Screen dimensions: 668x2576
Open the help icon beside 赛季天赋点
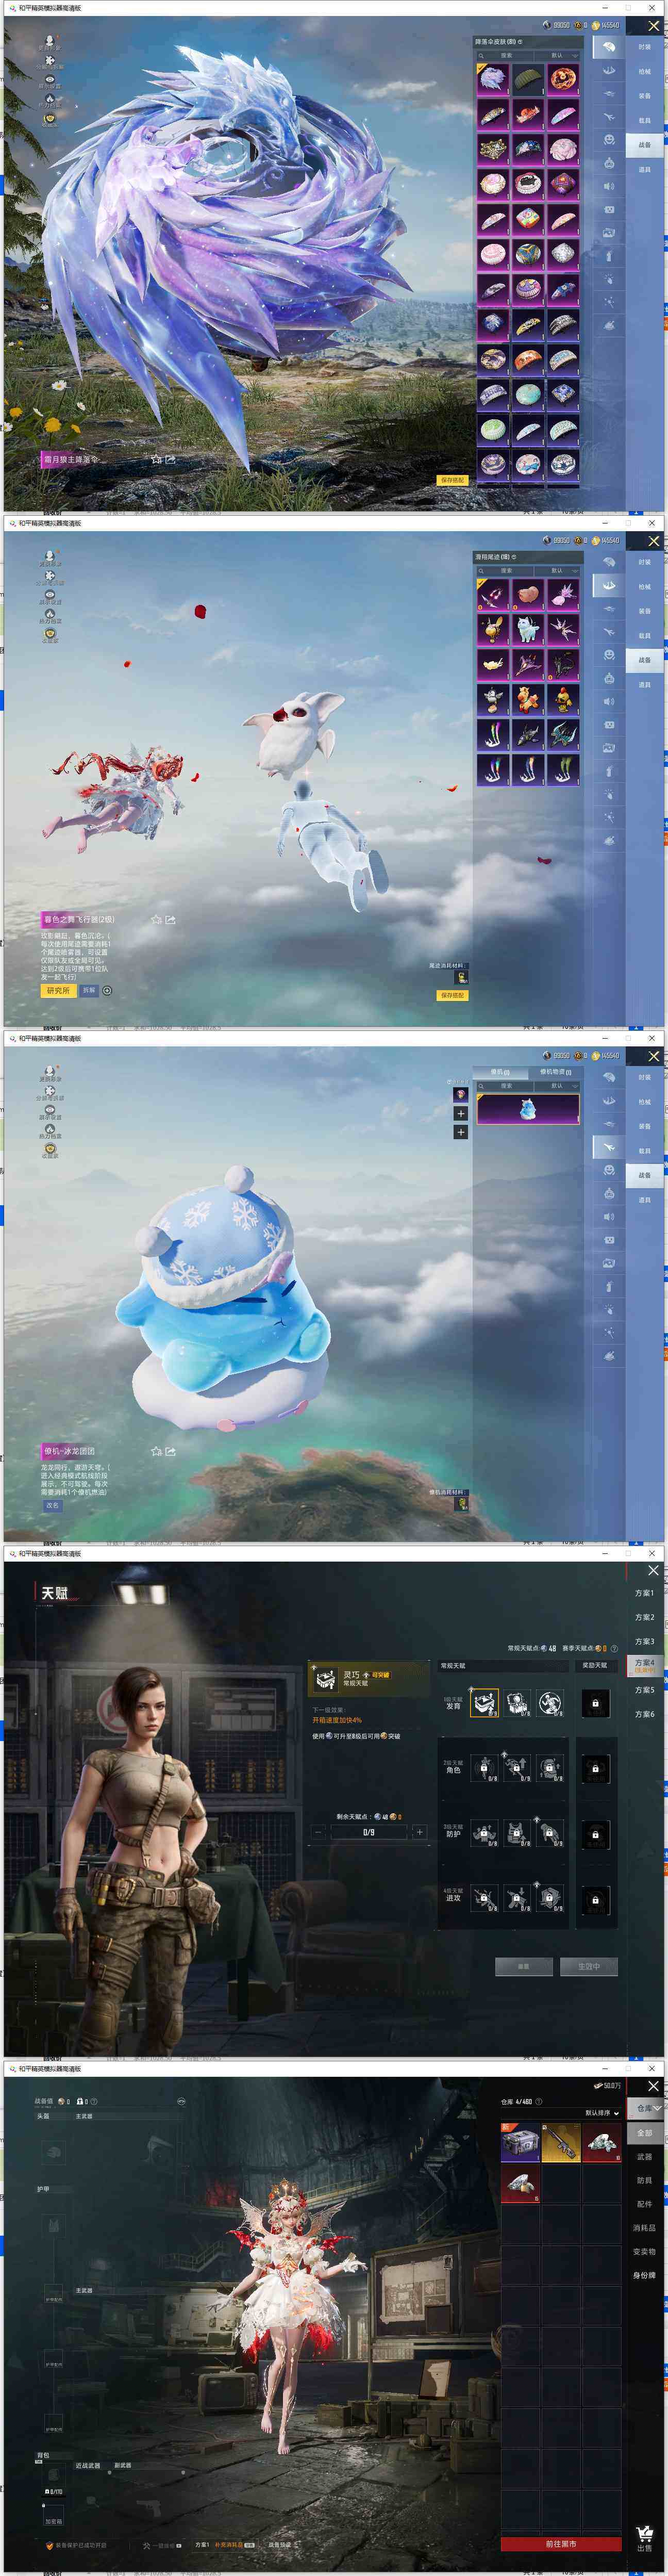pos(614,1648)
